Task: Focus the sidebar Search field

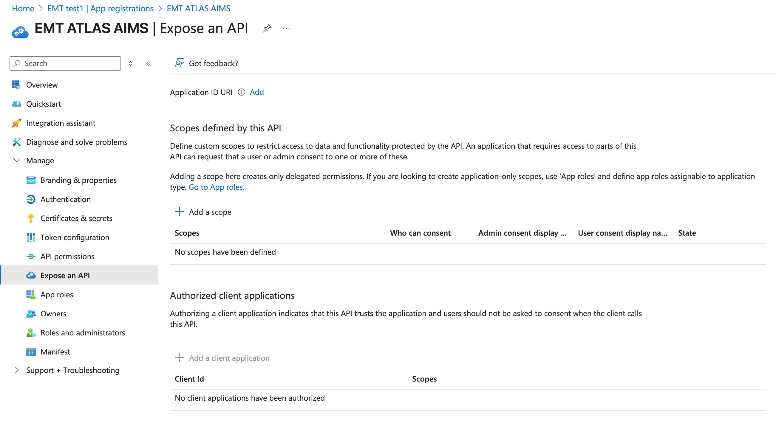Action: click(65, 63)
